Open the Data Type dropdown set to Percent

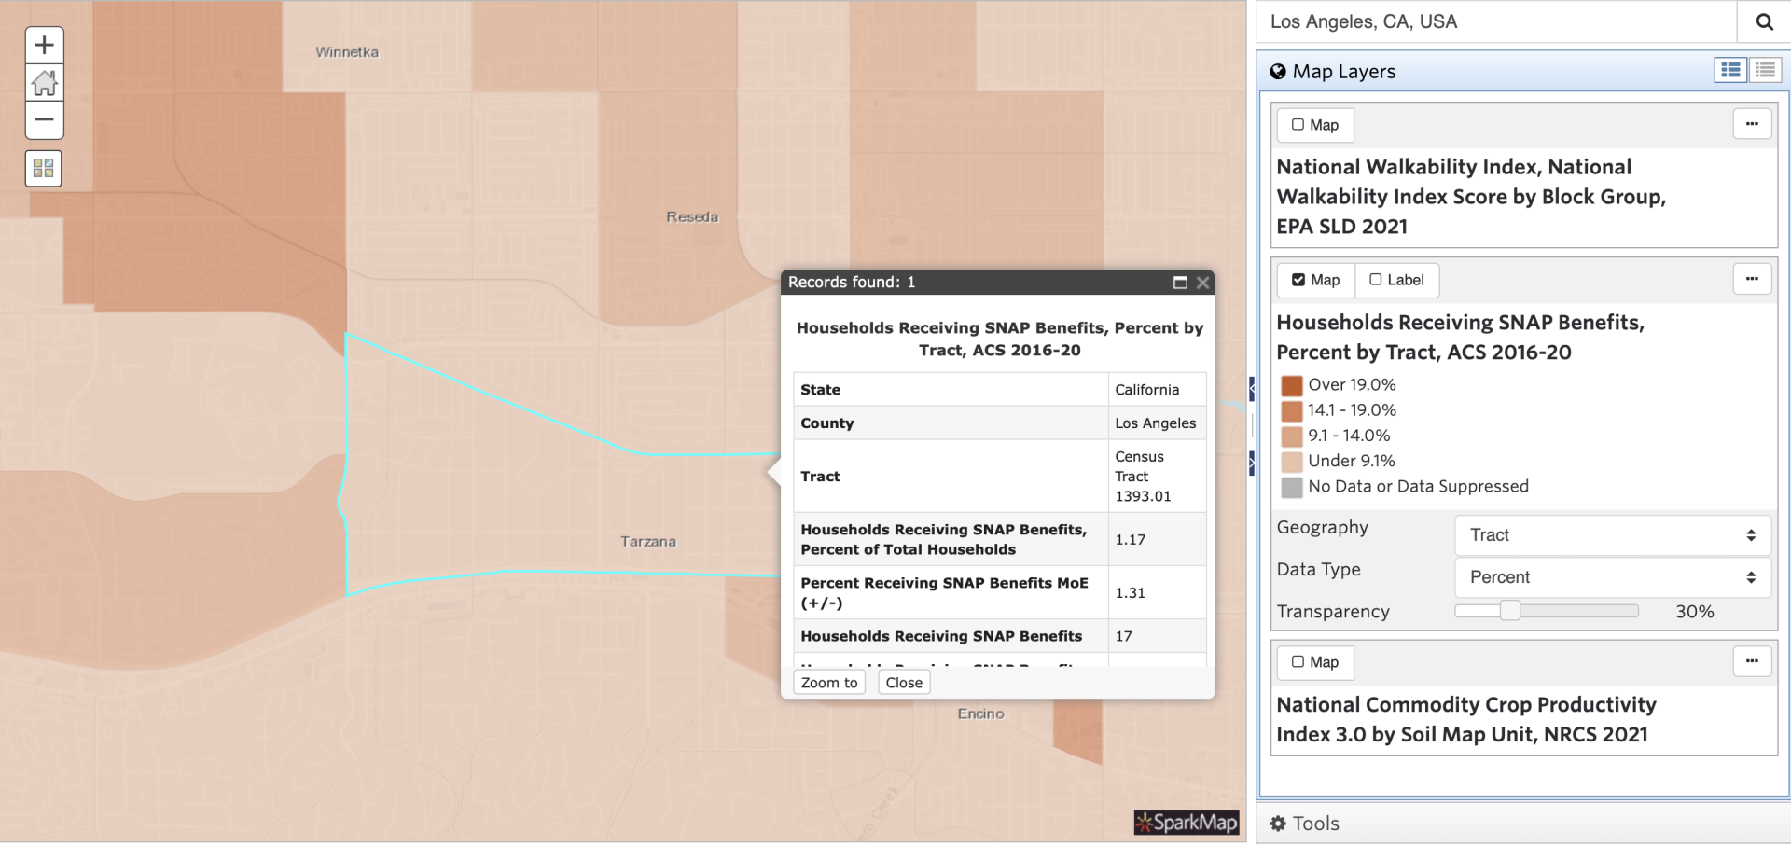pos(1612,577)
